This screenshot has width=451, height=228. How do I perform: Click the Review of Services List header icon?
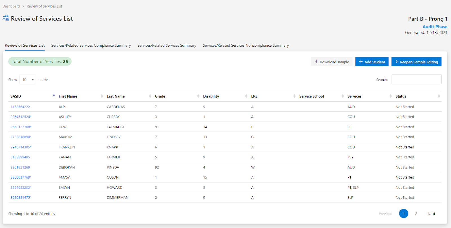coord(6,18)
